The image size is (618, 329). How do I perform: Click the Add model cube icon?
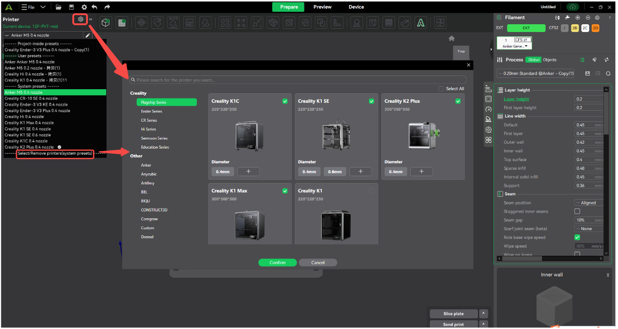click(x=106, y=22)
